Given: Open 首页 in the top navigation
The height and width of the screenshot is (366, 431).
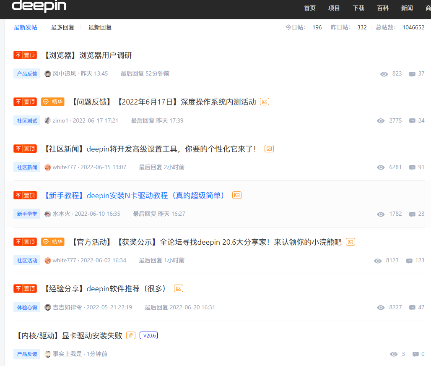Looking at the screenshot, I should (310, 8).
